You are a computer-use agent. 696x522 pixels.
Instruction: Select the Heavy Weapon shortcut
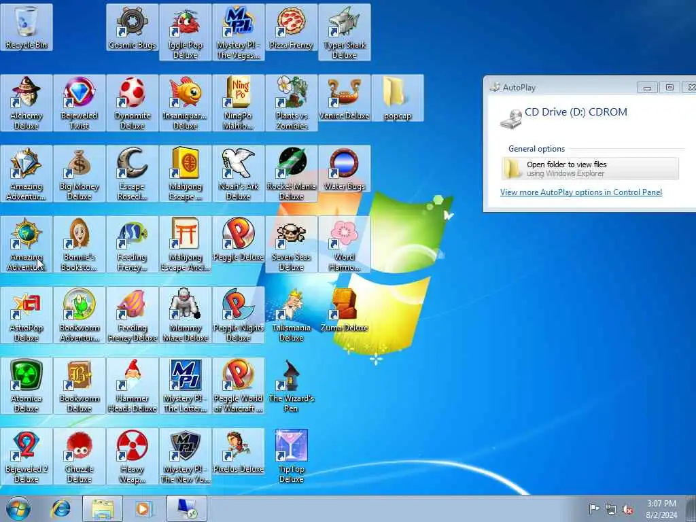(133, 456)
